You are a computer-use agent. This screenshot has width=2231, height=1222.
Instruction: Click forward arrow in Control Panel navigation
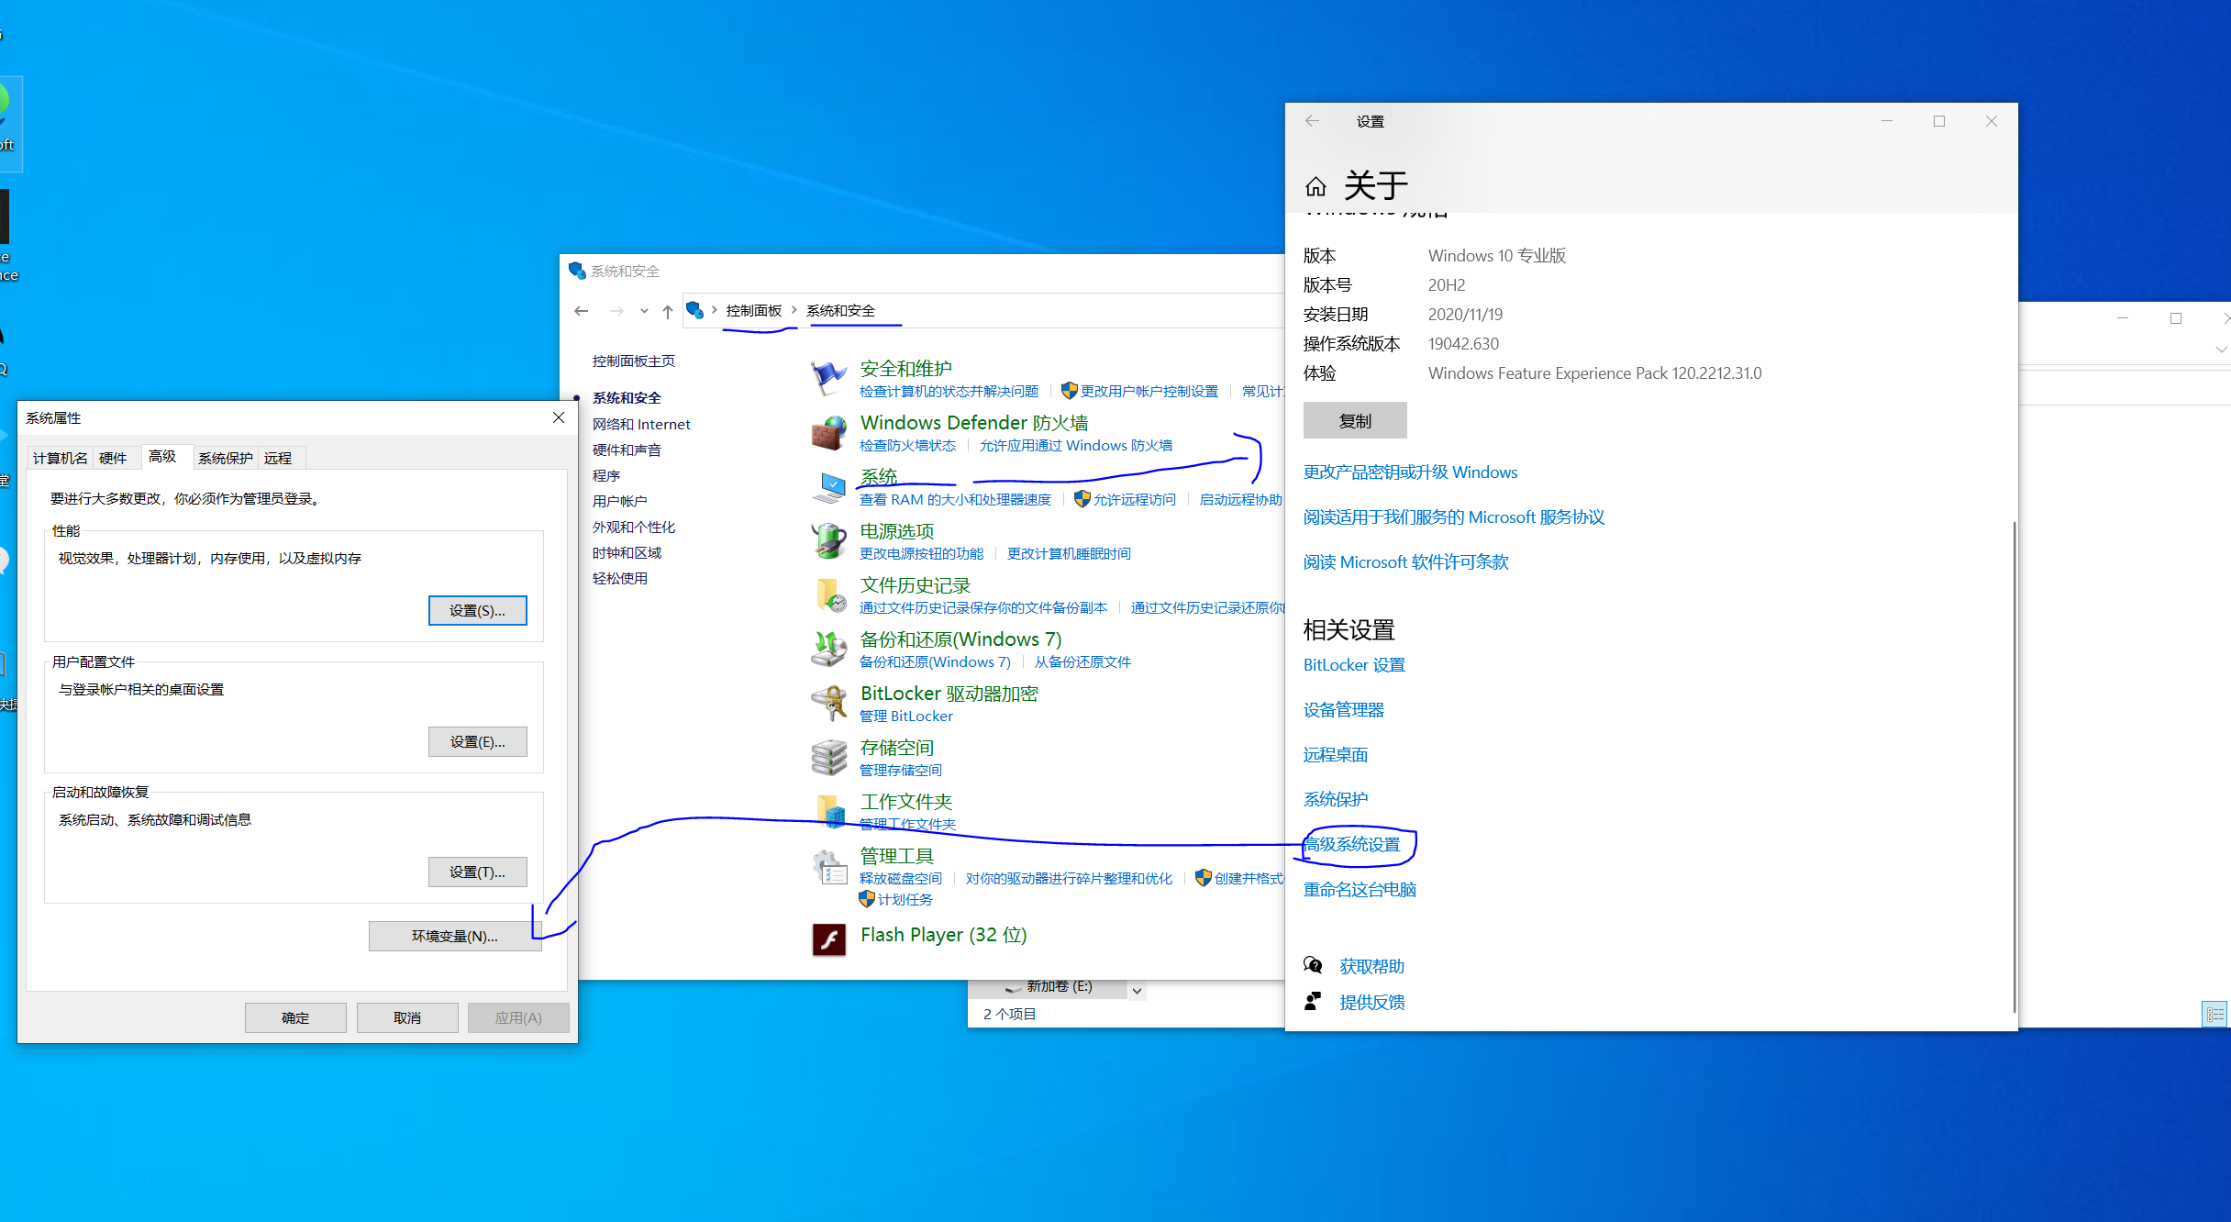pos(616,311)
